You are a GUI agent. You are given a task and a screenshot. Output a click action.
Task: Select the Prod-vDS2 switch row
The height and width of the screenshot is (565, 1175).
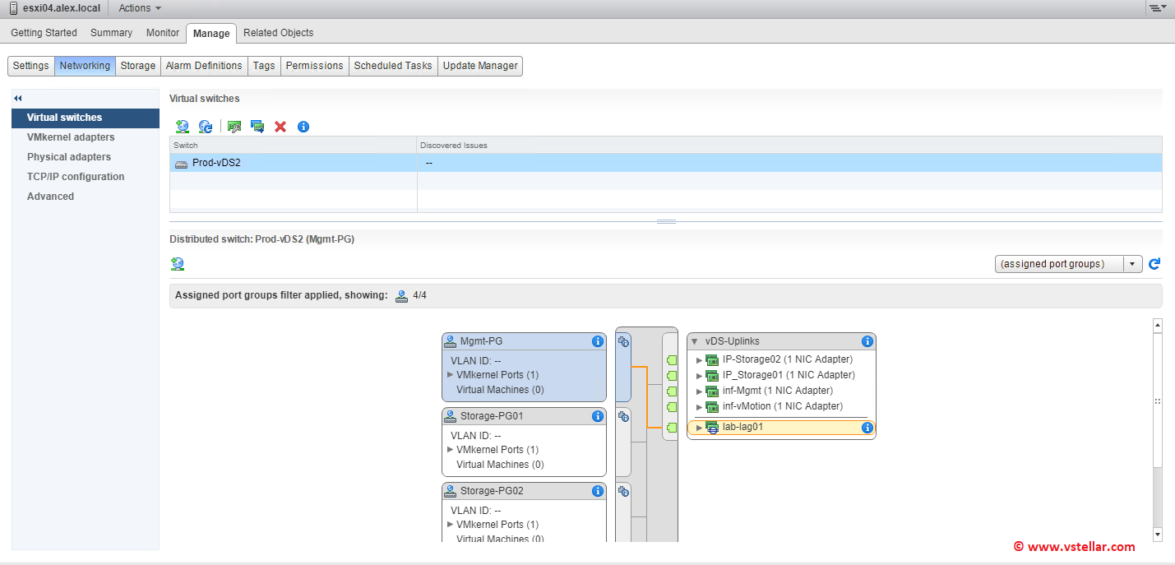(x=216, y=163)
